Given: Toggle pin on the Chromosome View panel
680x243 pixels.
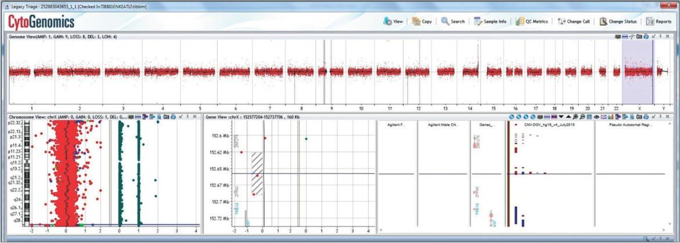Looking at the screenshot, I should (187, 117).
